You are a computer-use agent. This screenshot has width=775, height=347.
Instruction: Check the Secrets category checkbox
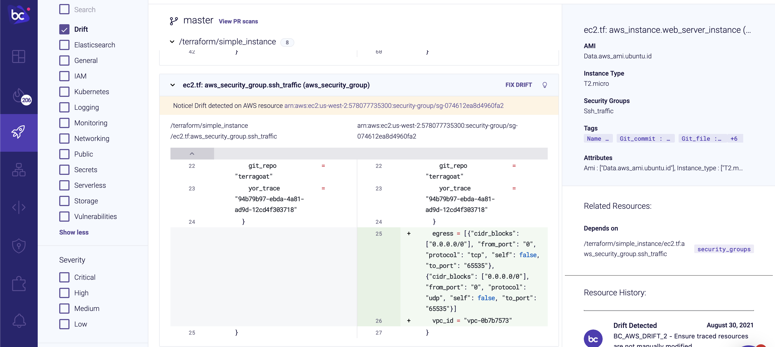pyautogui.click(x=64, y=170)
